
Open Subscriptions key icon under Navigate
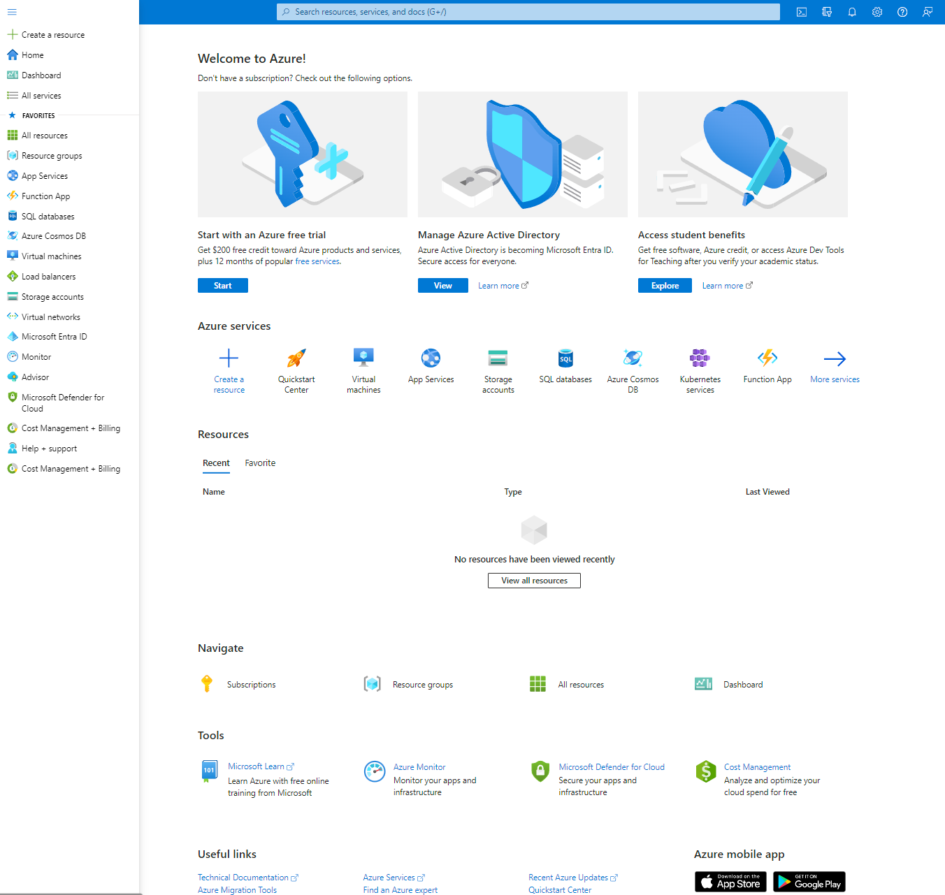click(x=207, y=684)
